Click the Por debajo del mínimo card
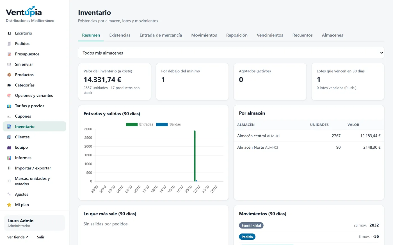This screenshot has height=245, width=393. [x=192, y=81]
